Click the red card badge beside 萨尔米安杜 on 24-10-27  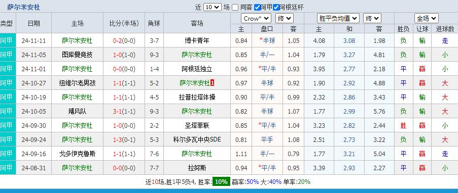click(x=213, y=83)
